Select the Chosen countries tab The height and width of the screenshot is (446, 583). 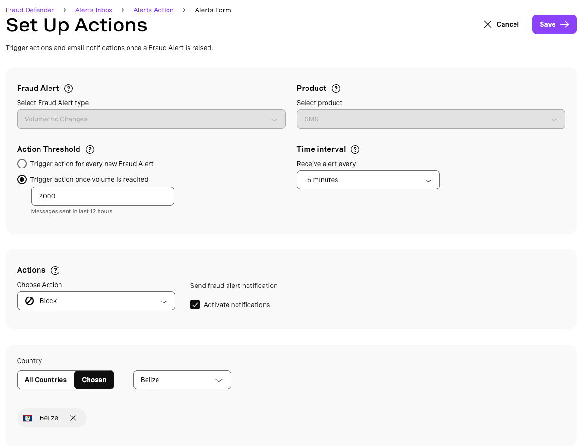tap(94, 380)
